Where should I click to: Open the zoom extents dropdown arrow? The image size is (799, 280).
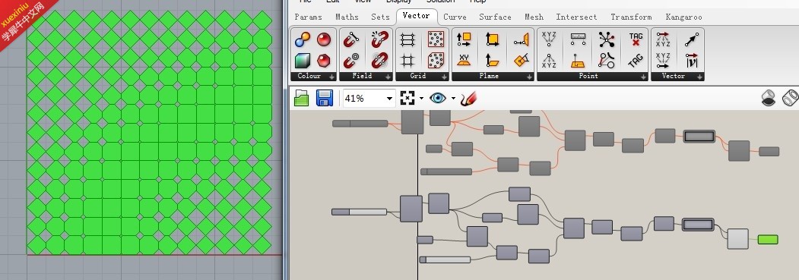coord(421,99)
